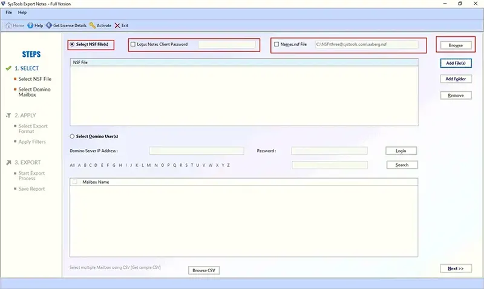This screenshot has width=484, height=289.
Task: Click the Browse button
Action: coord(456,45)
